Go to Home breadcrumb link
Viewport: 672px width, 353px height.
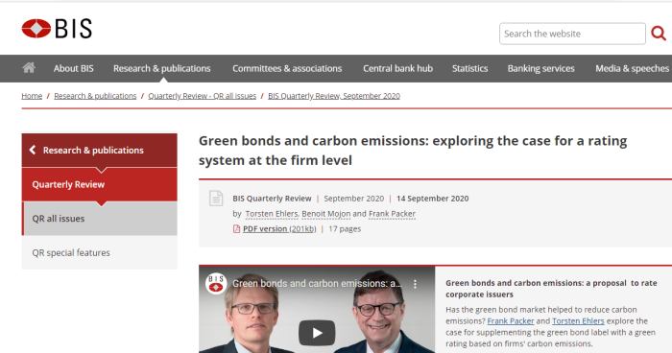[x=32, y=96]
